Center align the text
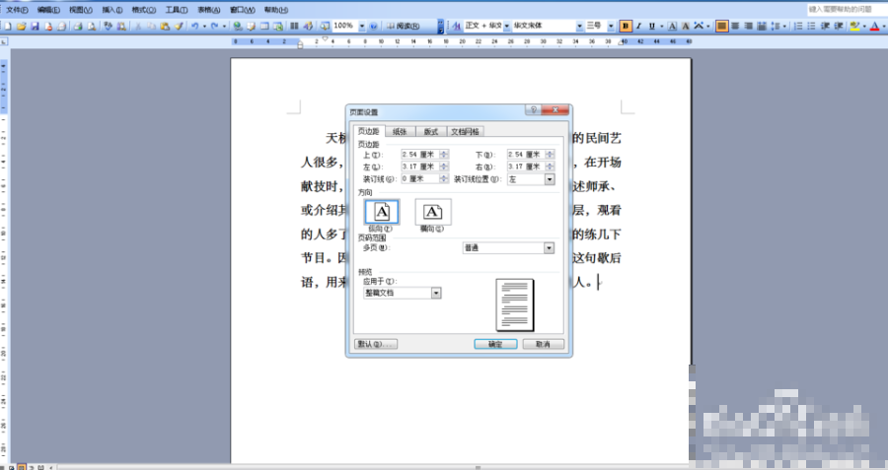This screenshot has height=470, width=888. [x=735, y=26]
